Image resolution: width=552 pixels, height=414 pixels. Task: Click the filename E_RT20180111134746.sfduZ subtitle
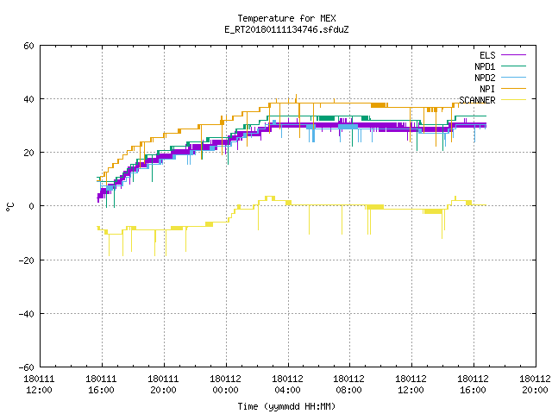[286, 29]
